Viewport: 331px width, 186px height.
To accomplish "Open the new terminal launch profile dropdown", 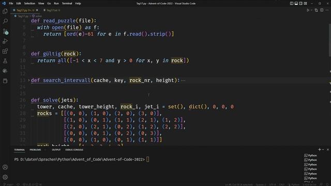I will click(323, 149).
